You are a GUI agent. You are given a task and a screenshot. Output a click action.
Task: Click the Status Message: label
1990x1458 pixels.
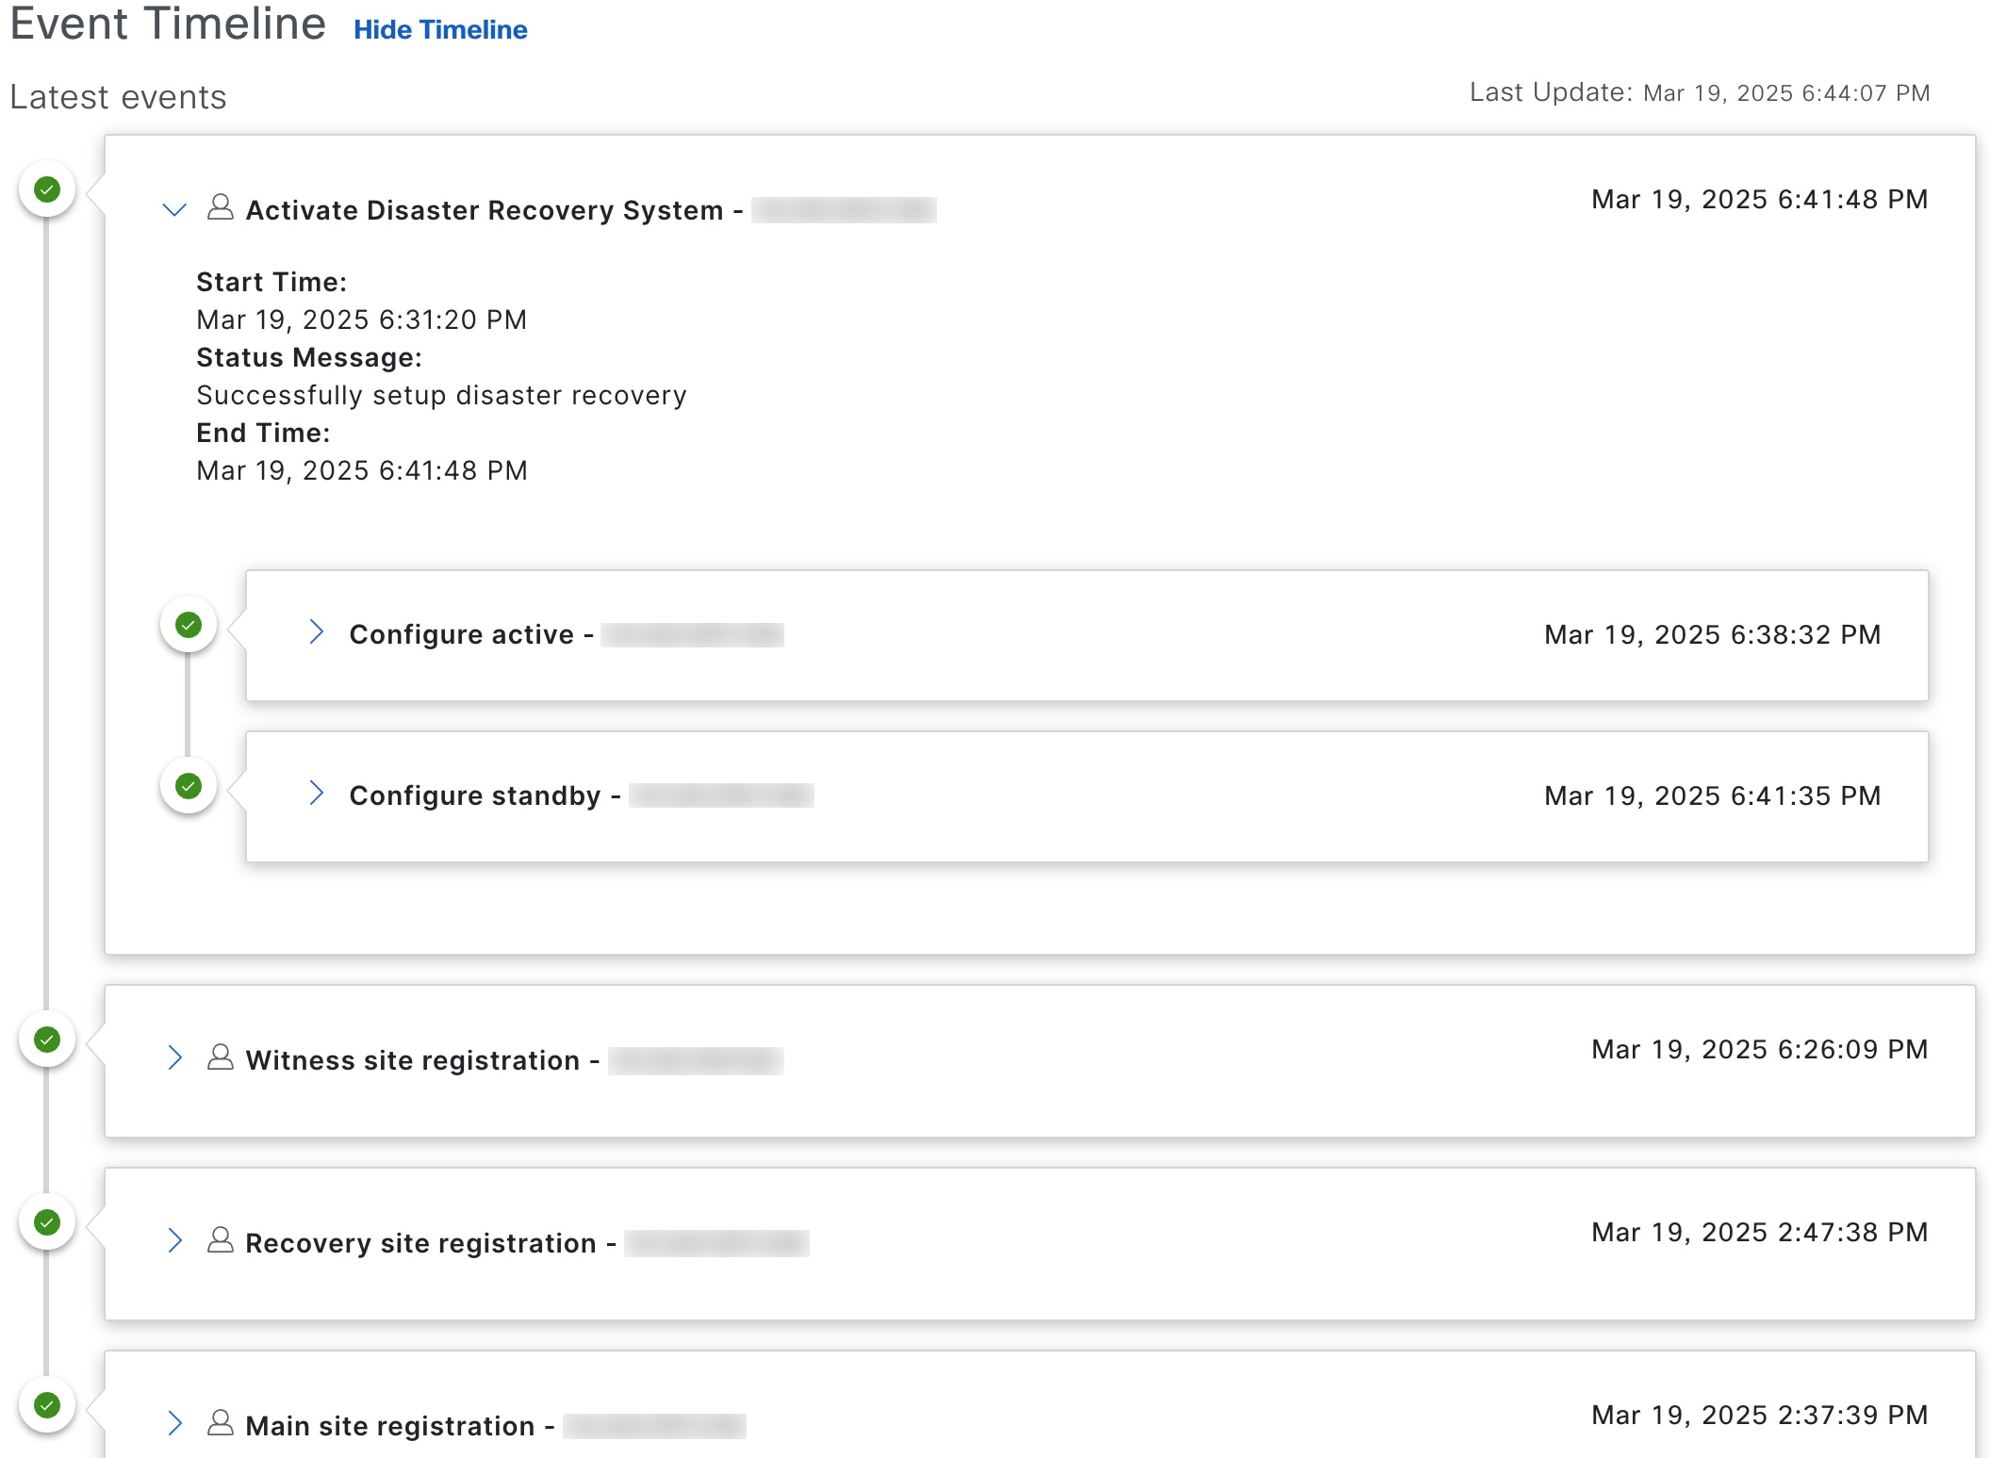pyautogui.click(x=309, y=357)
